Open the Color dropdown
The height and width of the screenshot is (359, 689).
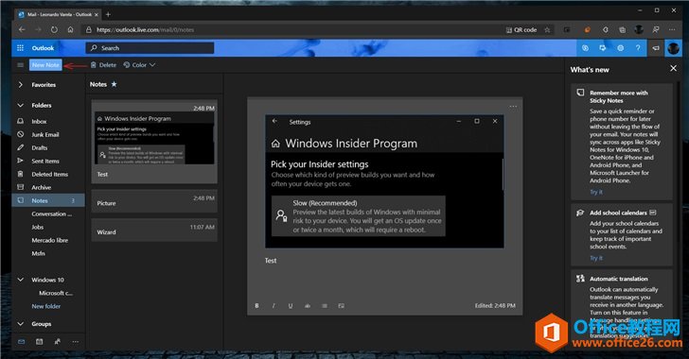click(x=139, y=65)
